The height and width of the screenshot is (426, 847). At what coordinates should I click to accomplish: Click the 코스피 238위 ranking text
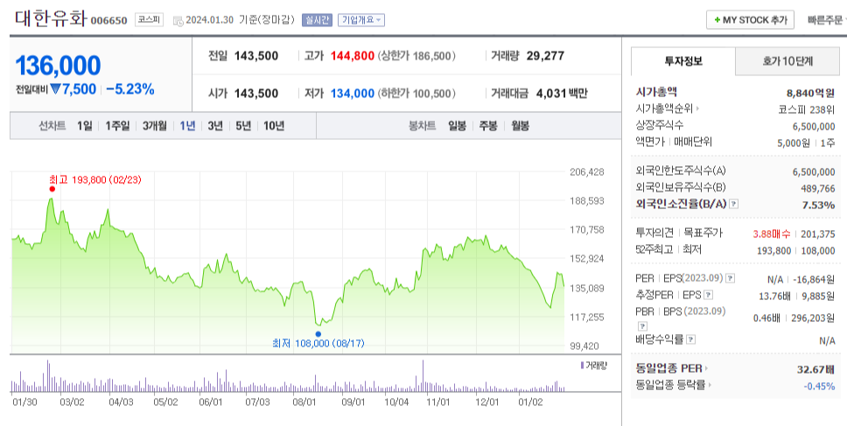(x=807, y=109)
